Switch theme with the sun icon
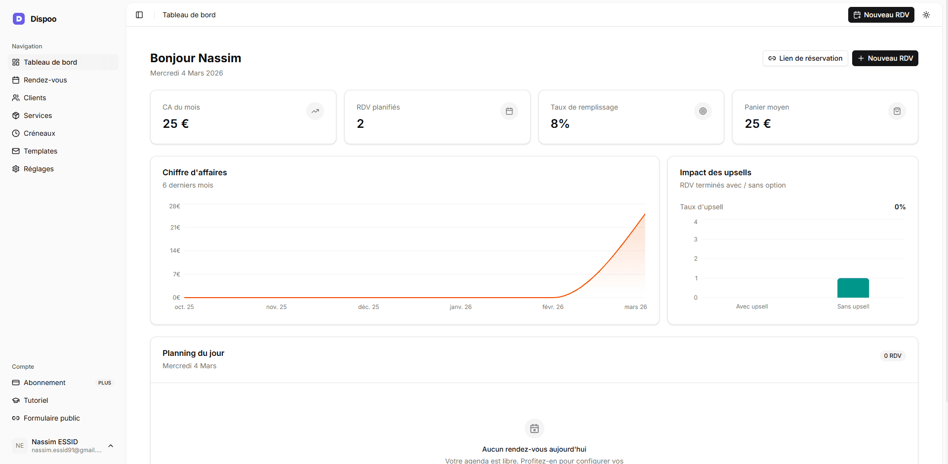 click(x=926, y=15)
